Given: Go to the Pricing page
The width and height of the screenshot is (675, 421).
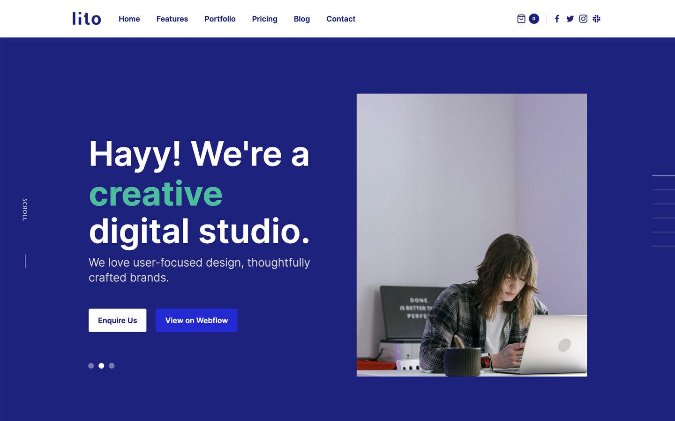Looking at the screenshot, I should point(265,19).
